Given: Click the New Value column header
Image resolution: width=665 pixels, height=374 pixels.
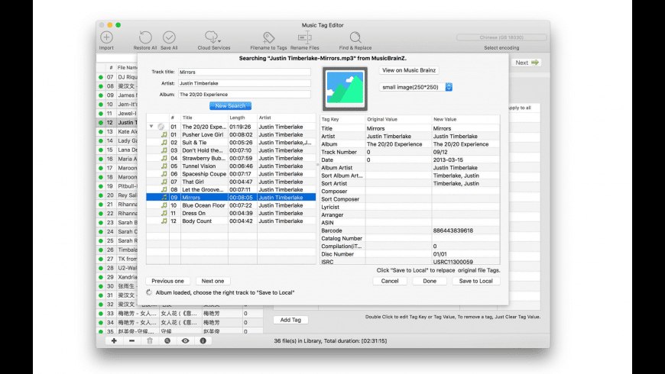Looking at the screenshot, I should click(x=465, y=119).
